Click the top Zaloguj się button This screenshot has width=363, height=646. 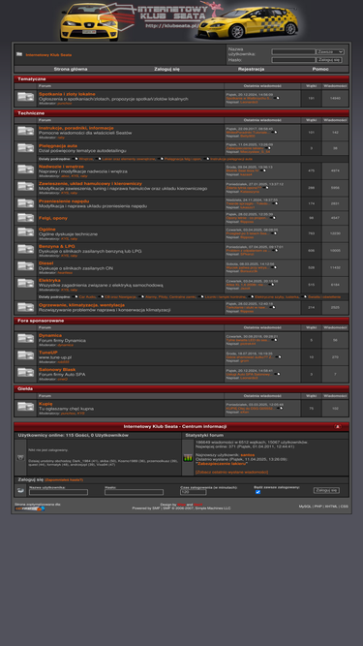[329, 60]
